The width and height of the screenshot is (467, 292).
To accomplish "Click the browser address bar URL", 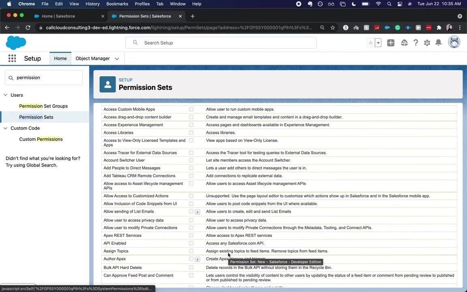I will pyautogui.click(x=179, y=28).
